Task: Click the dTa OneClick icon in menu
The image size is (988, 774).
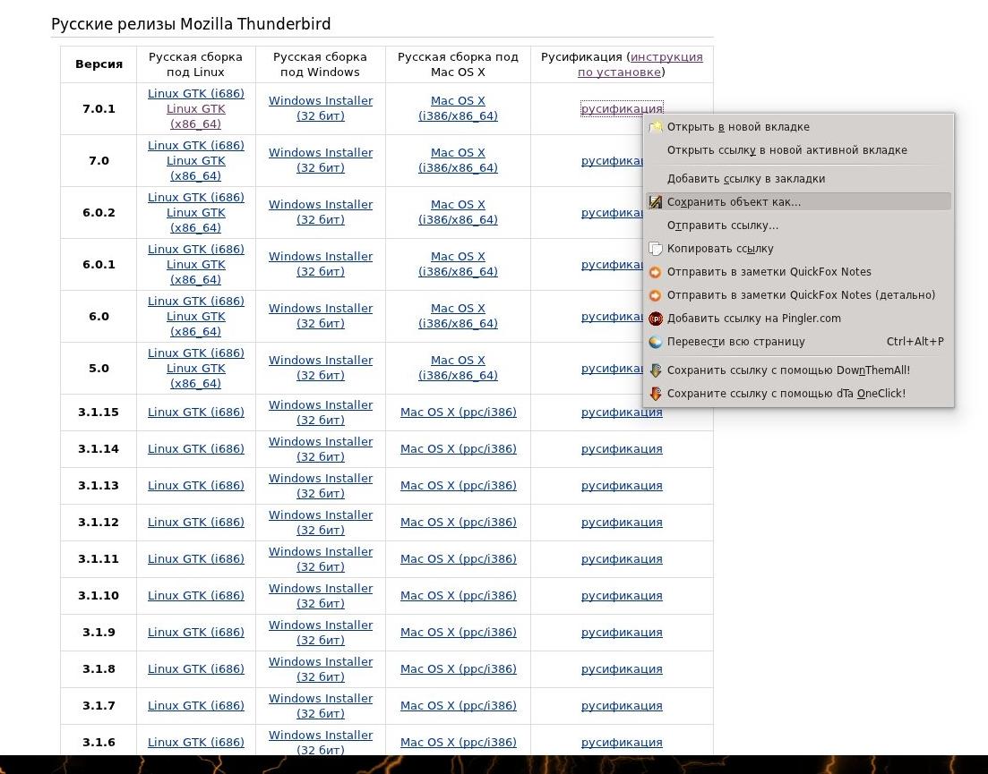Action: (x=656, y=394)
